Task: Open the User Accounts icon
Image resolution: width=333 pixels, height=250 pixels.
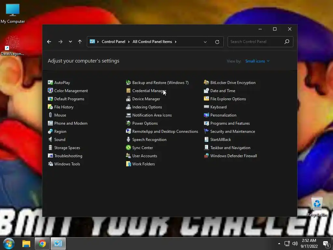Action: (x=128, y=156)
